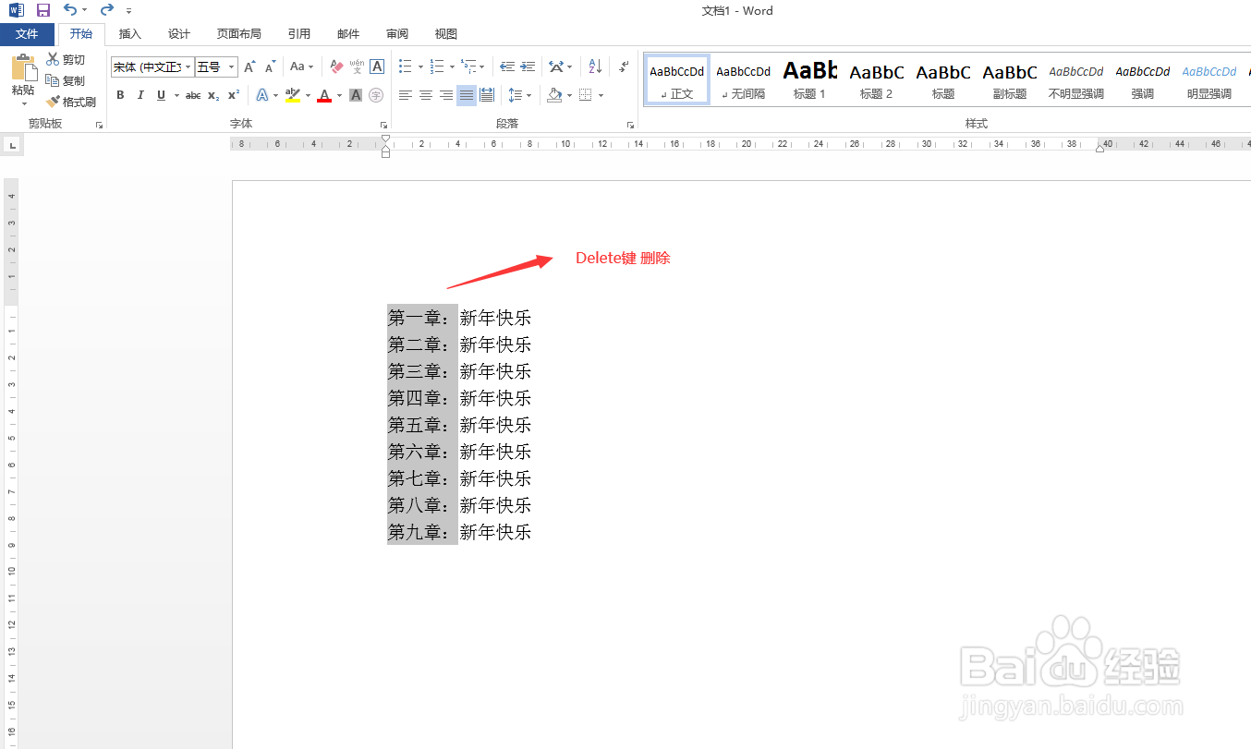Click the Enclose Characters (字) icon
1251x749 pixels.
pos(376,95)
